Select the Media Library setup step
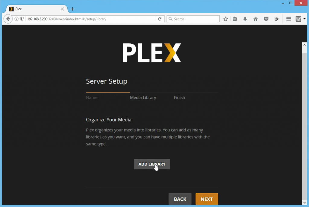The image size is (309, 207). pyautogui.click(x=143, y=98)
